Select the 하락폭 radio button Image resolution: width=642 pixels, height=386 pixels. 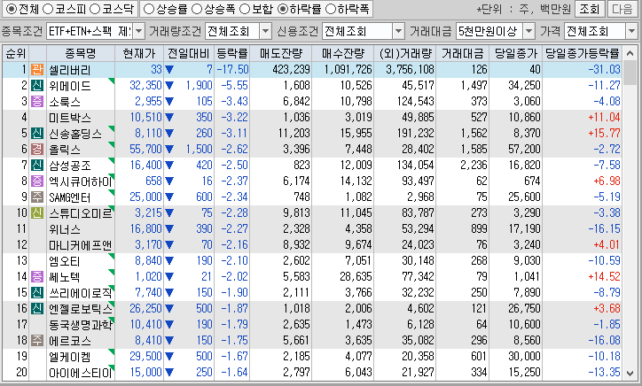331,9
